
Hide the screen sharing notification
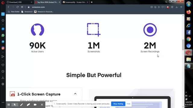128,104
